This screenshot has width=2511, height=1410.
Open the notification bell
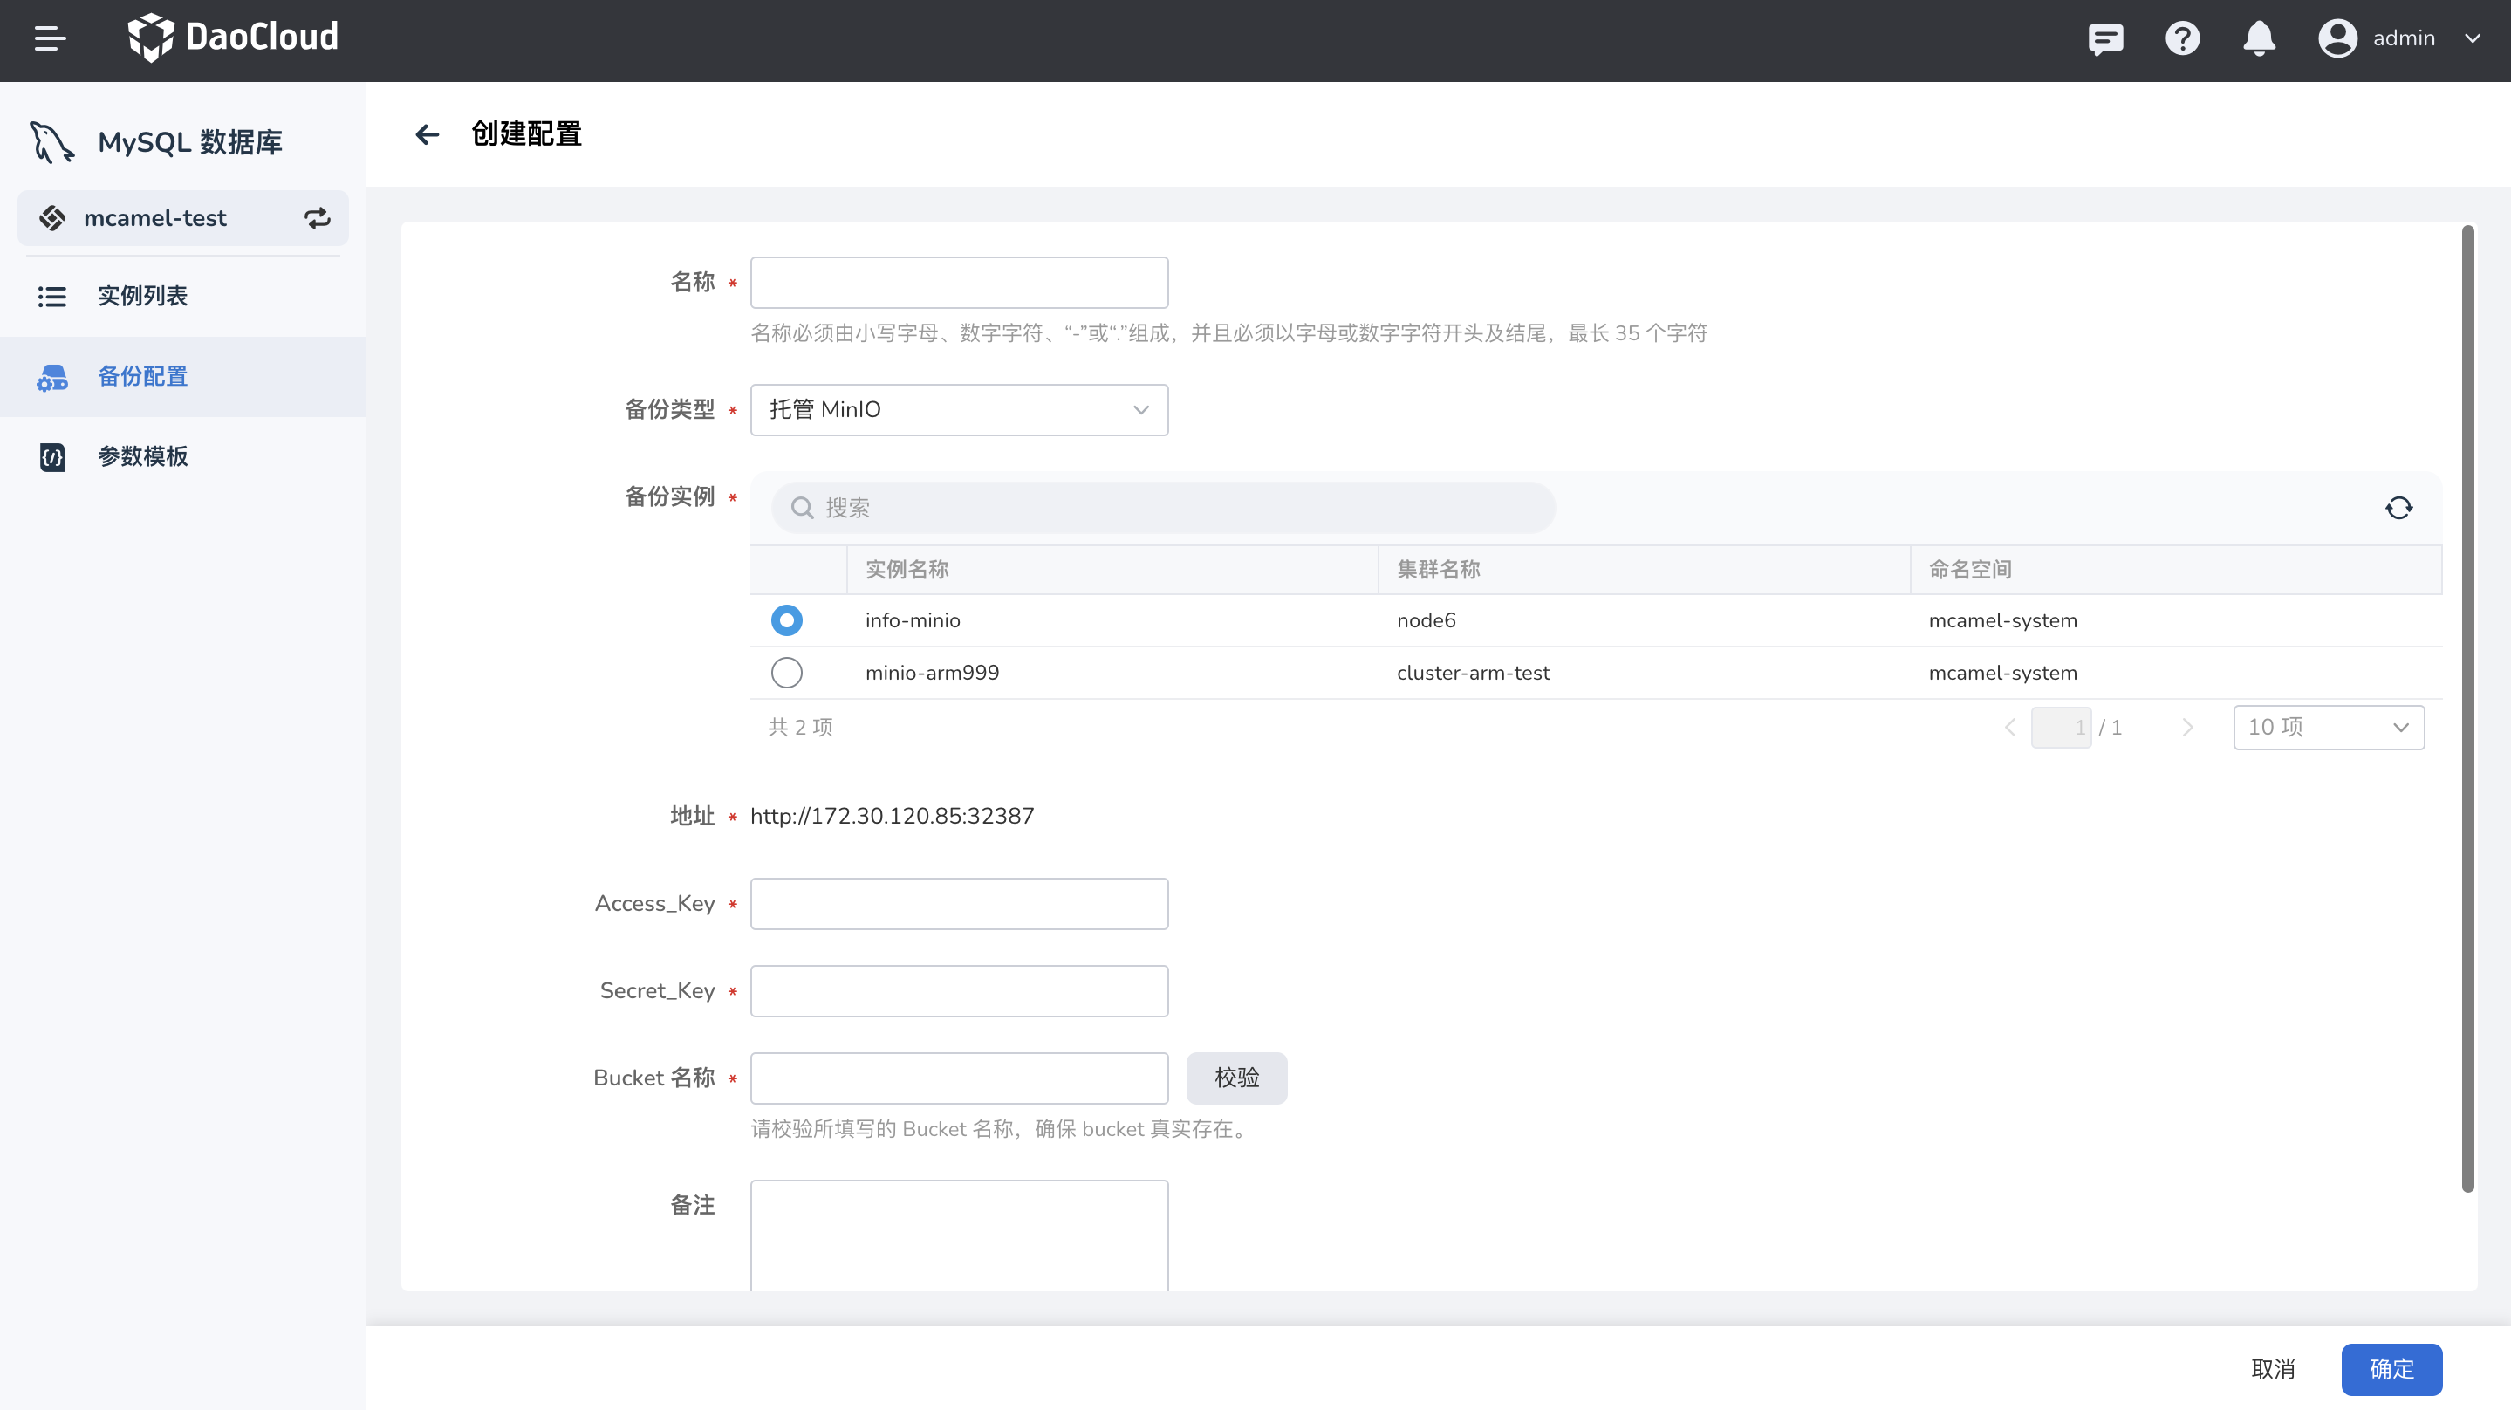(2259, 39)
